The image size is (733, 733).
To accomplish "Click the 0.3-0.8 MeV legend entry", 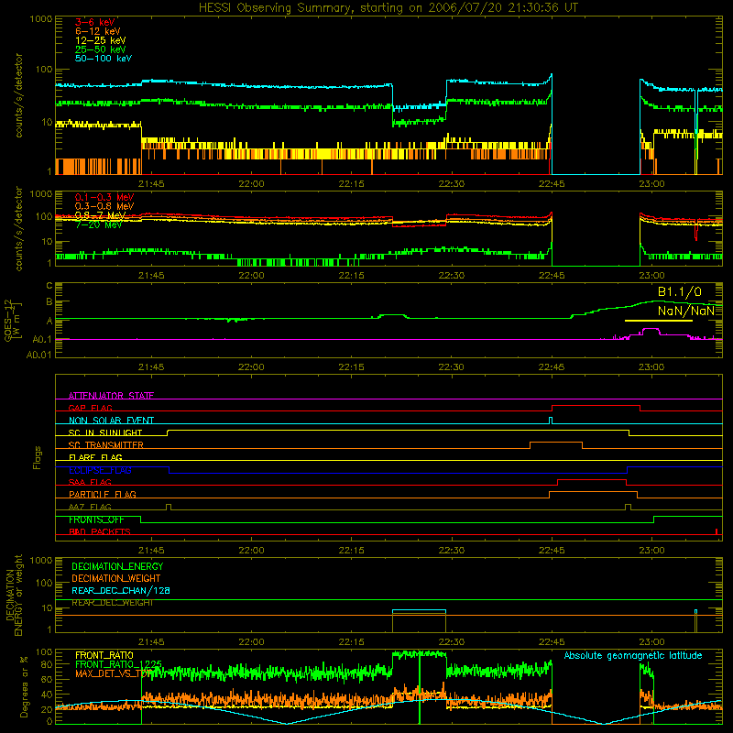I will [104, 206].
